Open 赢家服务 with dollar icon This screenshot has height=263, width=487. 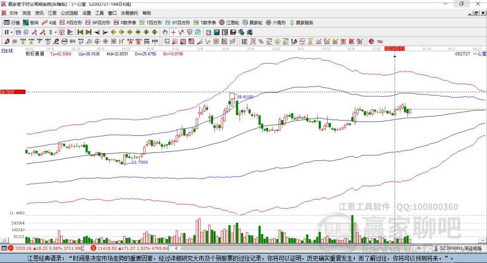[301, 23]
